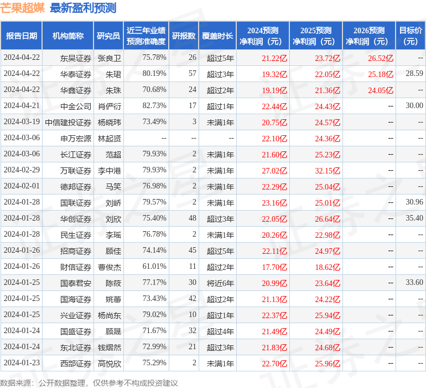Click target price 30.96

(414, 202)
